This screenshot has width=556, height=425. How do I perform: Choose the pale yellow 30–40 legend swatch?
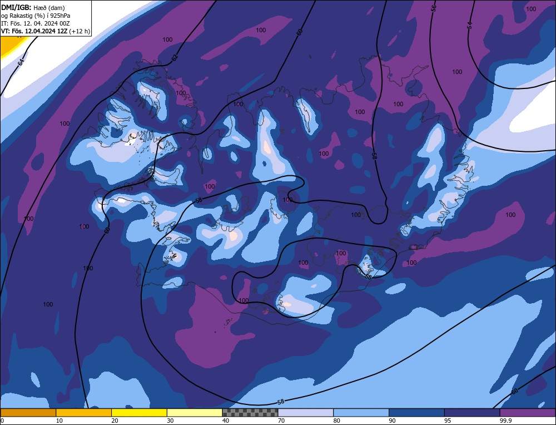tap(195, 413)
